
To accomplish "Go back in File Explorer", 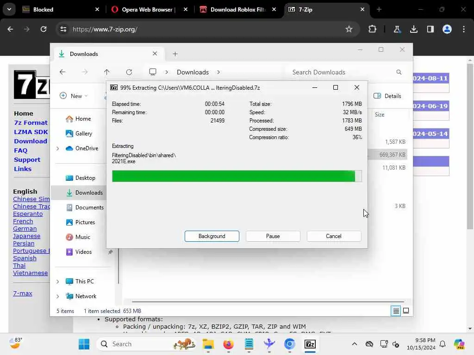I will pyautogui.click(x=62, y=72).
